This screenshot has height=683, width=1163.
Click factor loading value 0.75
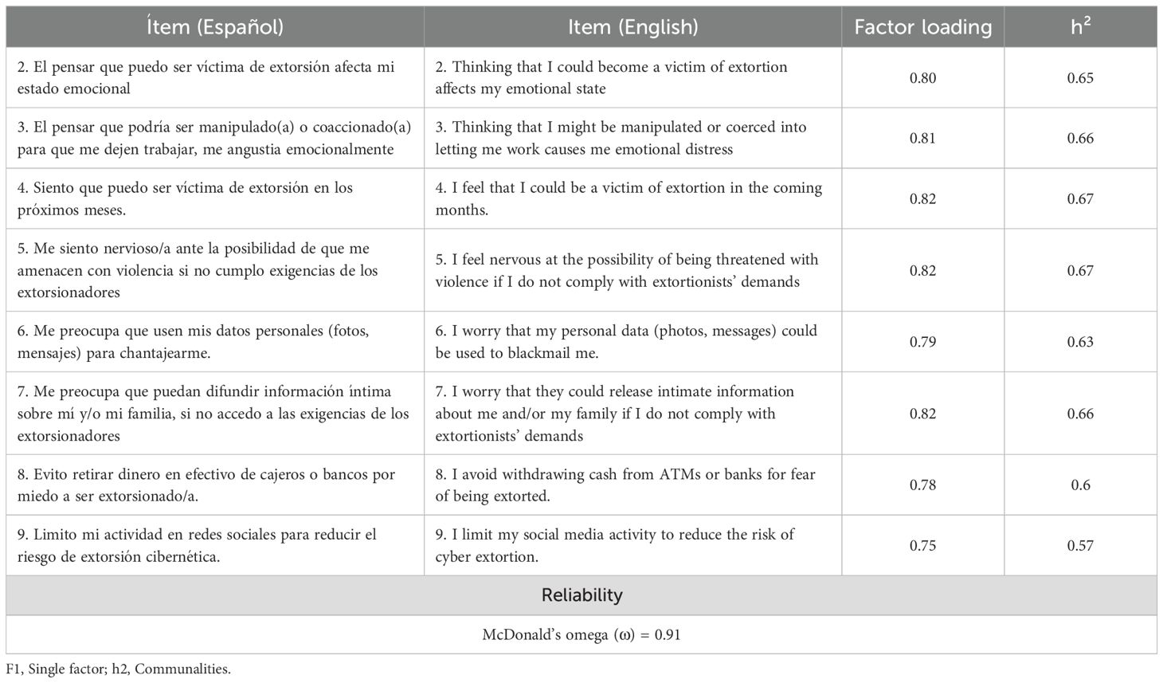click(x=922, y=546)
